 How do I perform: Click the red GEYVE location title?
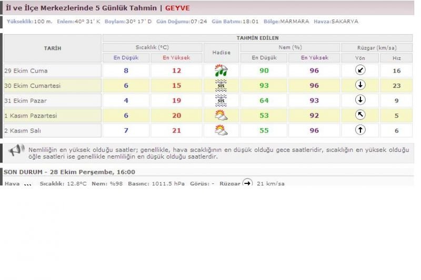click(177, 8)
